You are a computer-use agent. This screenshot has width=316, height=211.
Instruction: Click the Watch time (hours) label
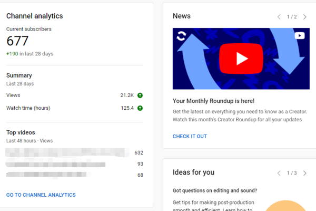pos(28,108)
